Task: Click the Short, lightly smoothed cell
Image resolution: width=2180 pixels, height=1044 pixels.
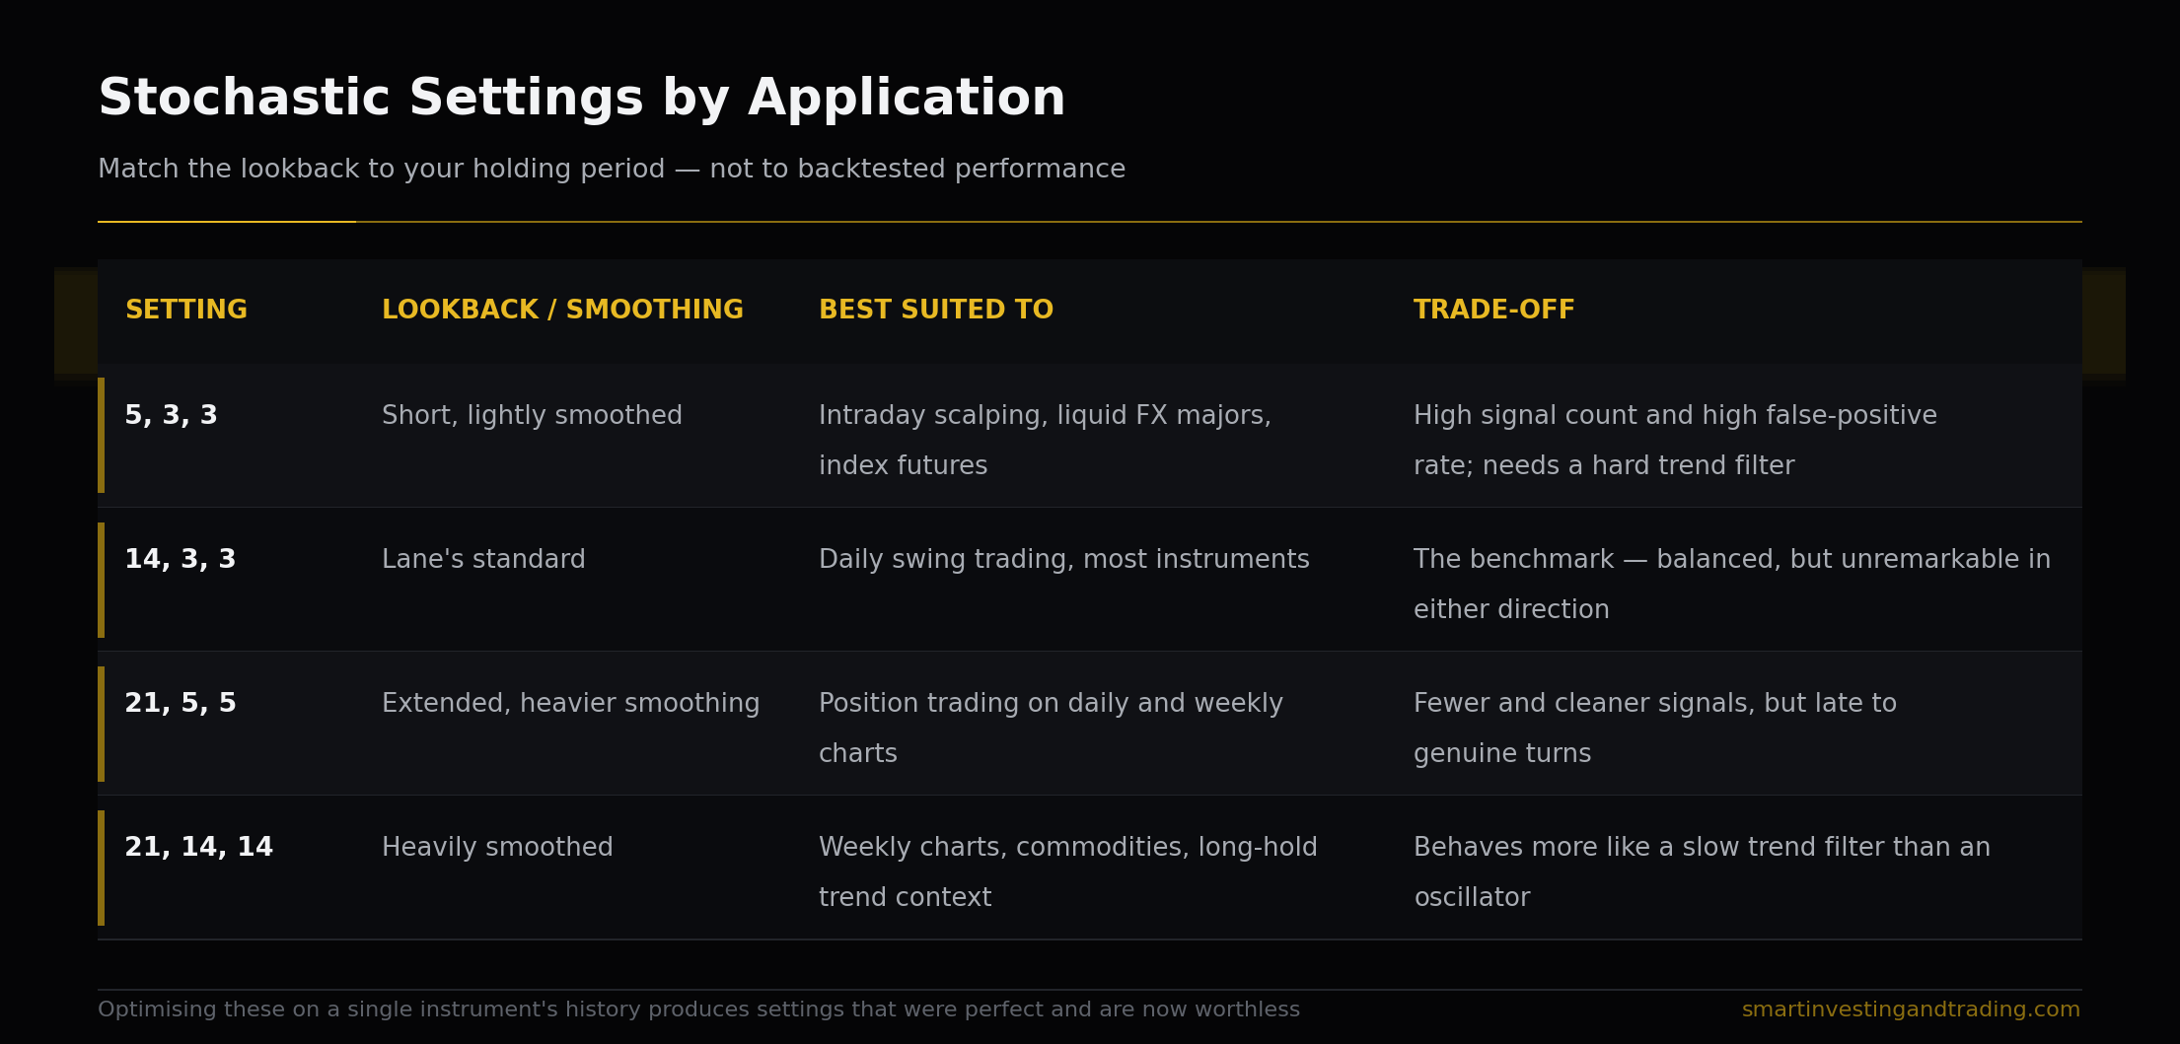Action: tap(532, 416)
